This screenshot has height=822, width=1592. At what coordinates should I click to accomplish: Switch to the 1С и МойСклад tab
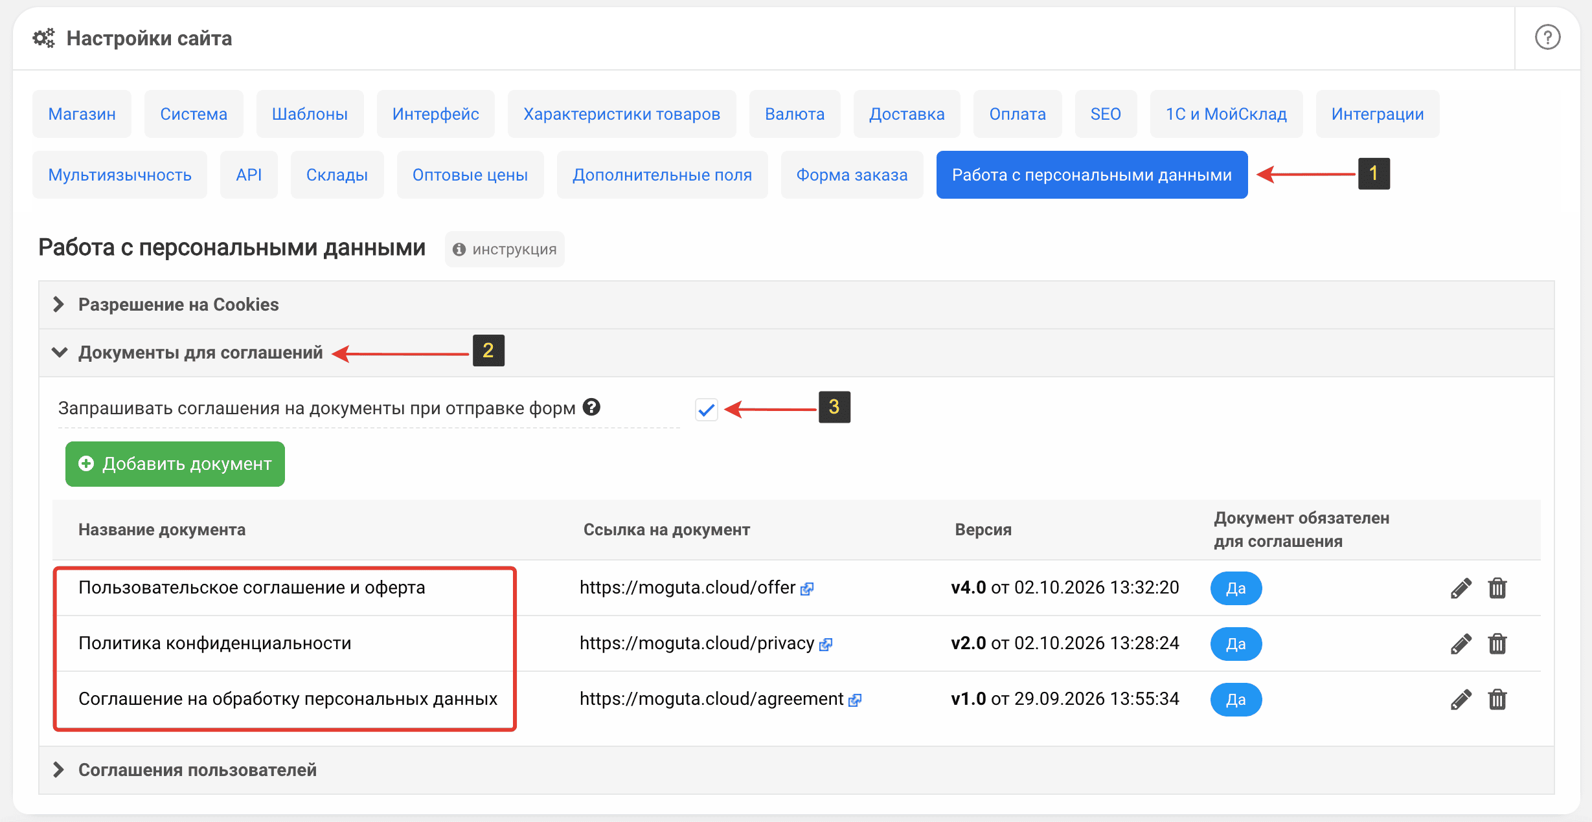(1226, 114)
